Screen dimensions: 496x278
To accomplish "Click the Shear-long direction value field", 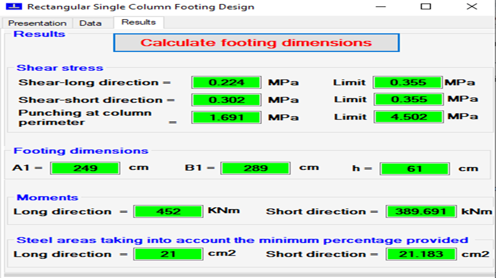I will pyautogui.click(x=227, y=82).
